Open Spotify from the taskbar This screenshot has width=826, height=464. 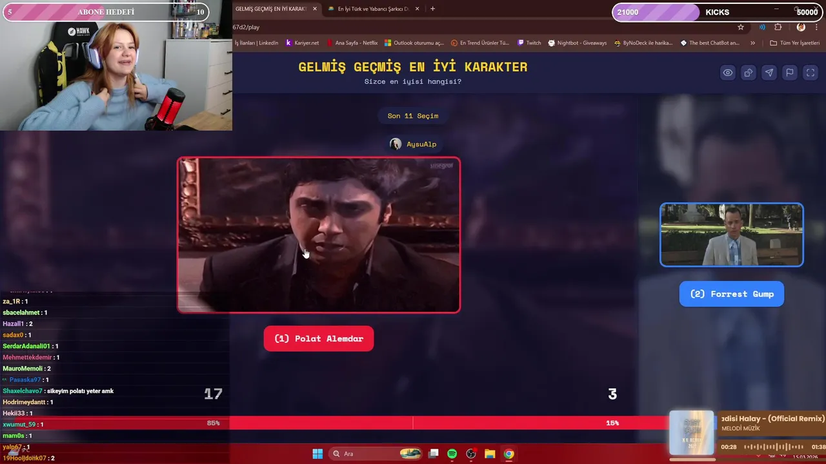click(x=452, y=454)
